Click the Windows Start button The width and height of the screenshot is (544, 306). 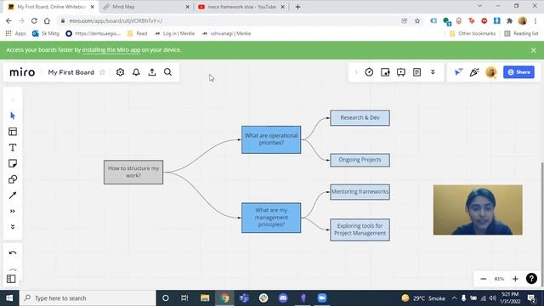pos(9,298)
